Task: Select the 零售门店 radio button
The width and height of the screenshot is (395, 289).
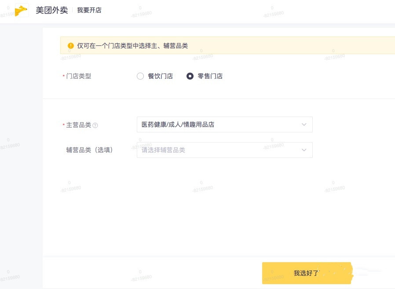Action: coord(190,76)
